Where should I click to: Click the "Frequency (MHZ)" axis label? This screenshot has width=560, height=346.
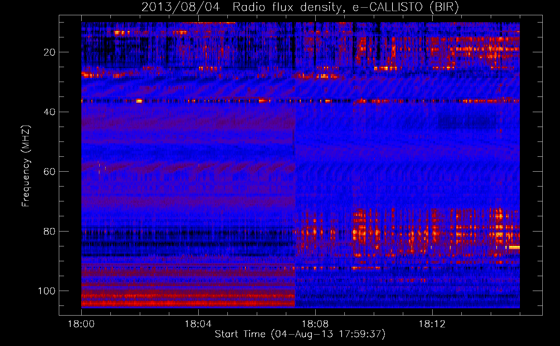tap(26, 166)
